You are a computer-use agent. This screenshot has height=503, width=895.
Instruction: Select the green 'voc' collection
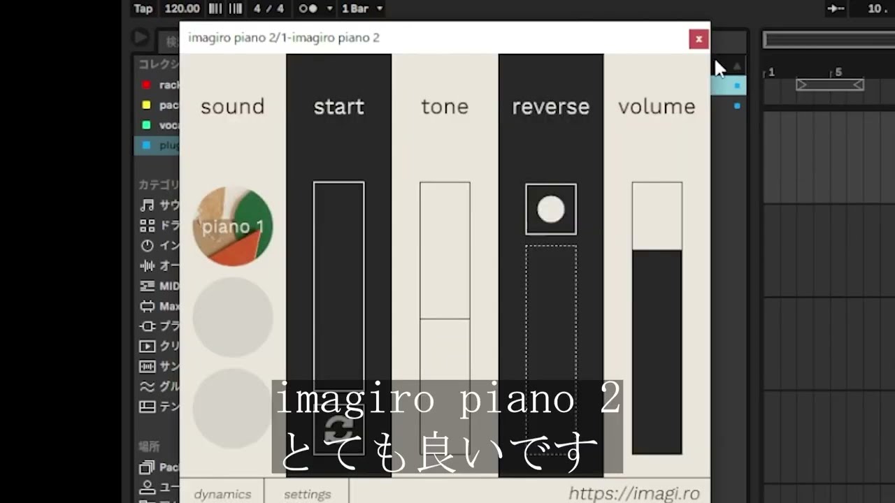click(x=157, y=126)
